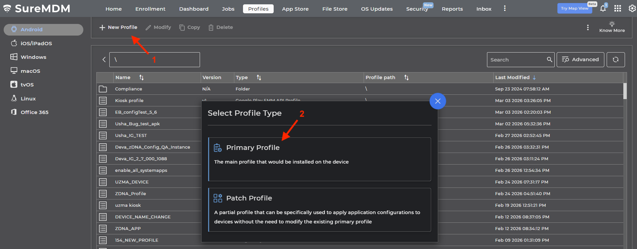Choose the Primary Profile option
The height and width of the screenshot is (249, 637).
click(x=319, y=159)
